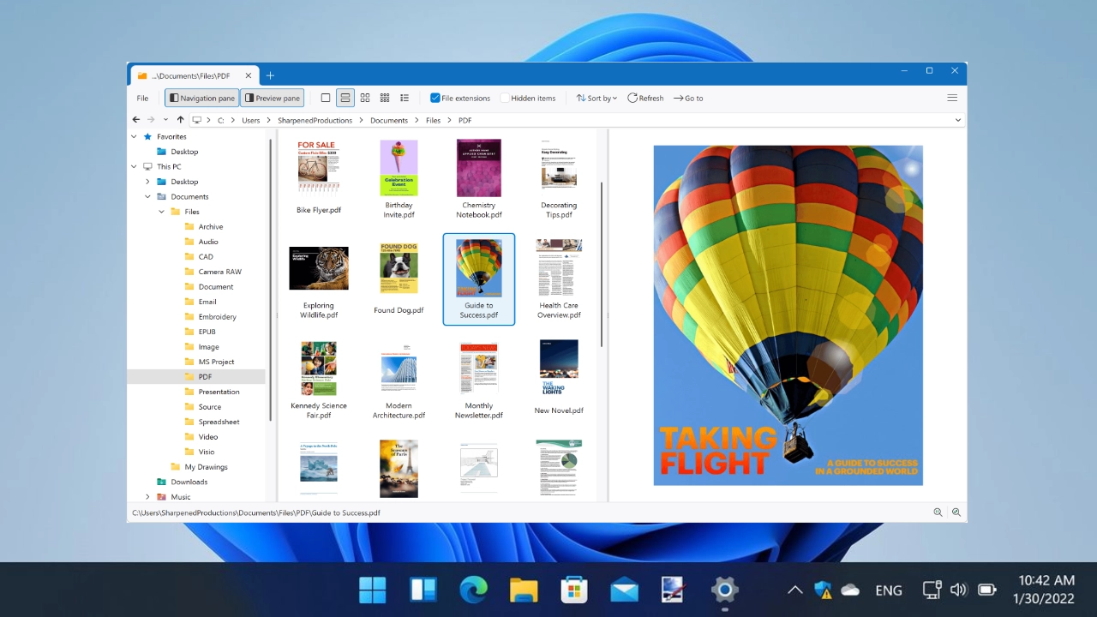
Task: Open the Sort by dropdown
Action: (x=596, y=98)
